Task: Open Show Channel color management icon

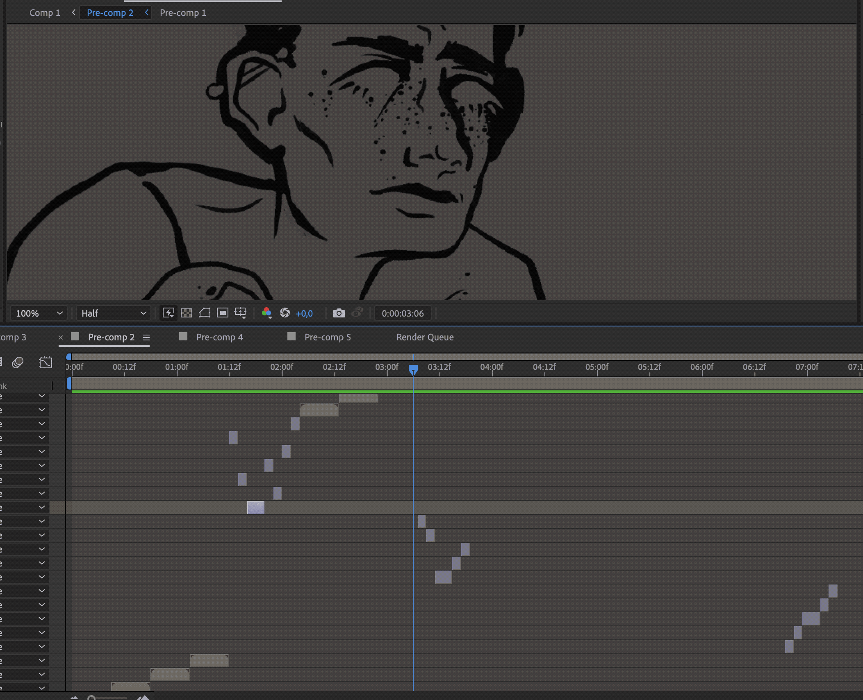Action: tap(266, 313)
